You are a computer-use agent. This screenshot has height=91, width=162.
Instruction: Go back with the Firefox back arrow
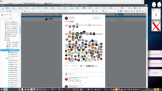click(2, 11)
